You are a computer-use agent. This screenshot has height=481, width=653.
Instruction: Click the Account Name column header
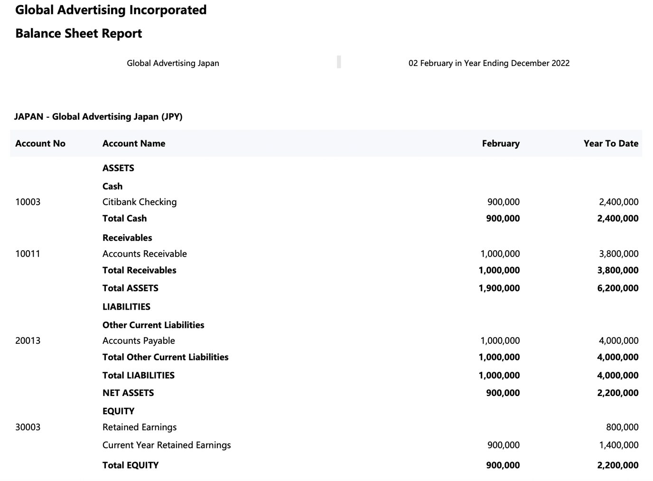click(x=133, y=143)
